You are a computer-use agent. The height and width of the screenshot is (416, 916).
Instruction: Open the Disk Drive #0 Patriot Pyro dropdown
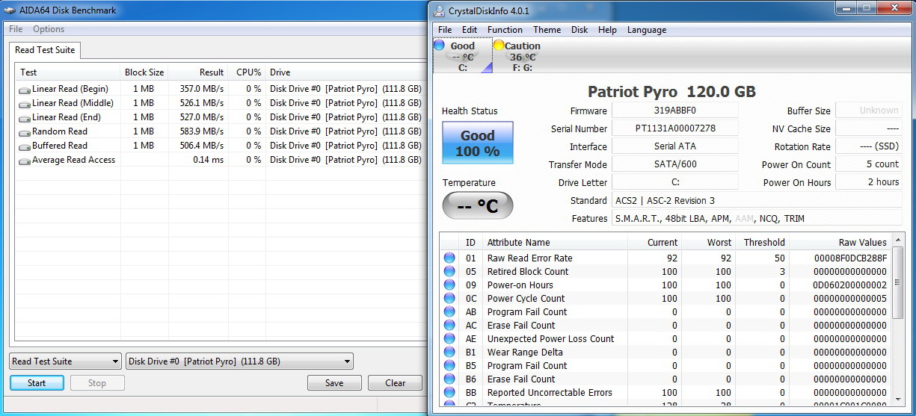point(239,361)
